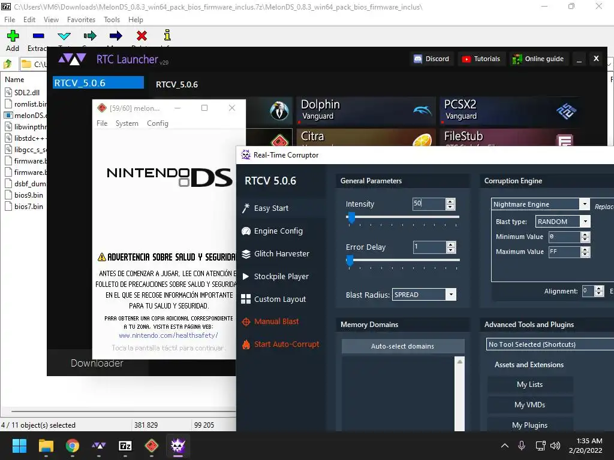Open 7-Zip Tools menu

(x=112, y=20)
